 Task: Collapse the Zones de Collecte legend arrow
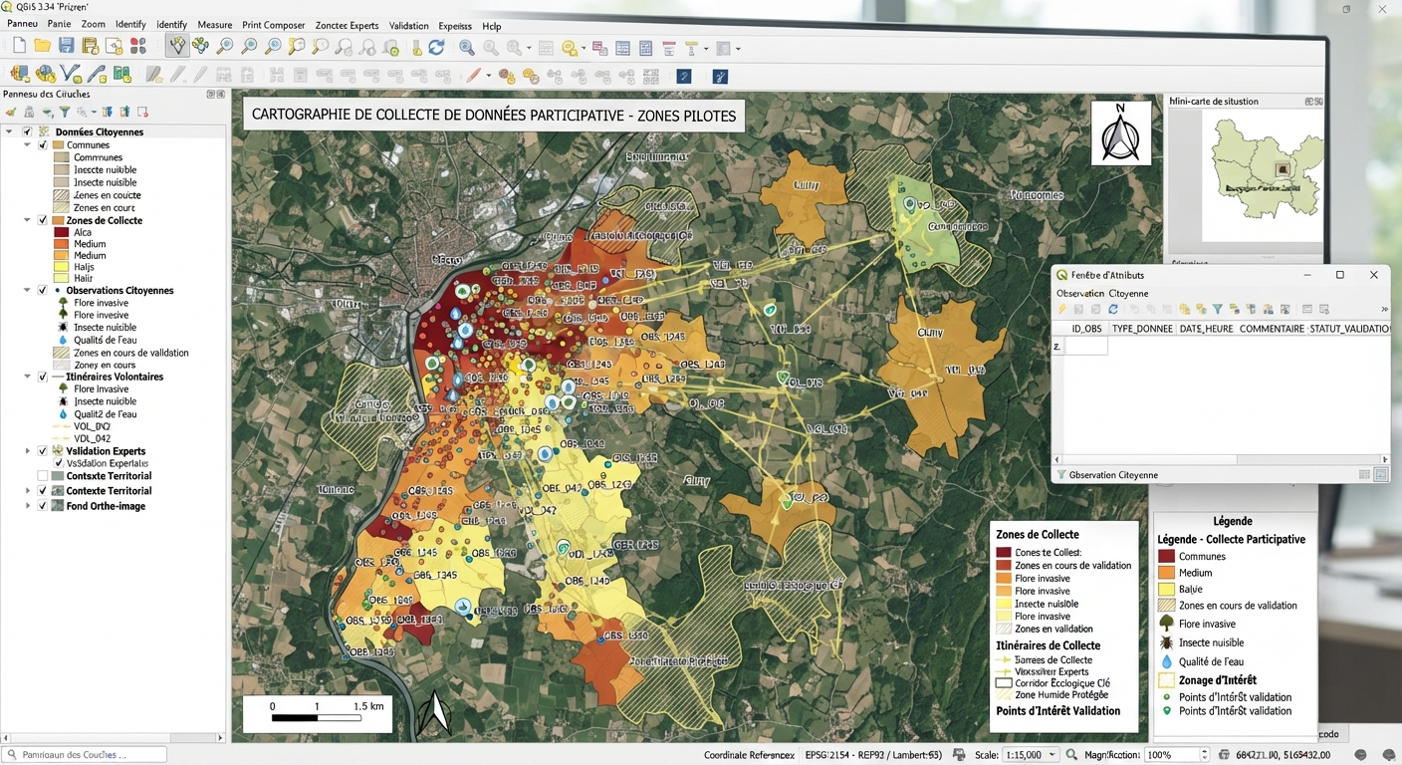coord(28,220)
